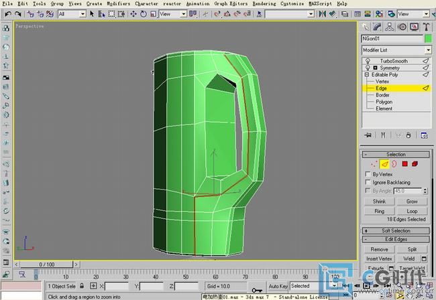Open the Graph Editors menu
This screenshot has width=436, height=300.
(x=231, y=3)
